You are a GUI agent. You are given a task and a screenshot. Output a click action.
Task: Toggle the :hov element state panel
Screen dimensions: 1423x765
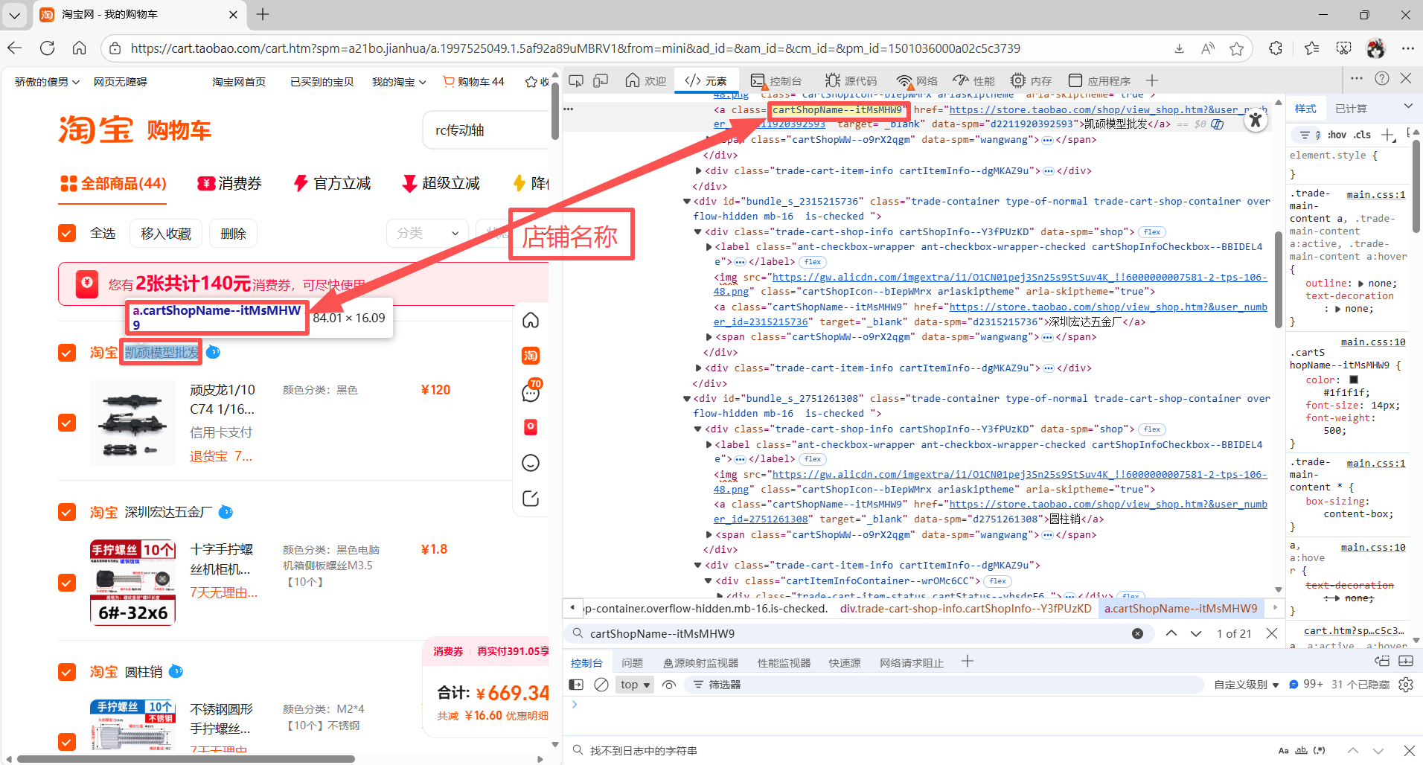(1337, 135)
